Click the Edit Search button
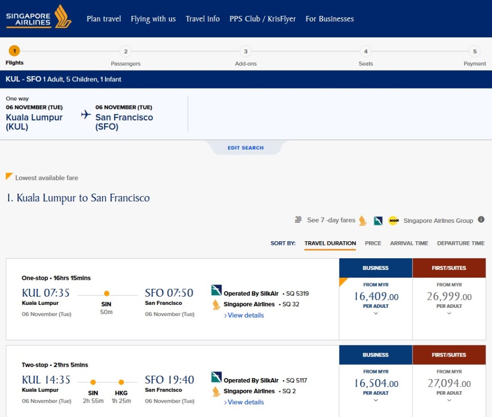 pyautogui.click(x=245, y=148)
